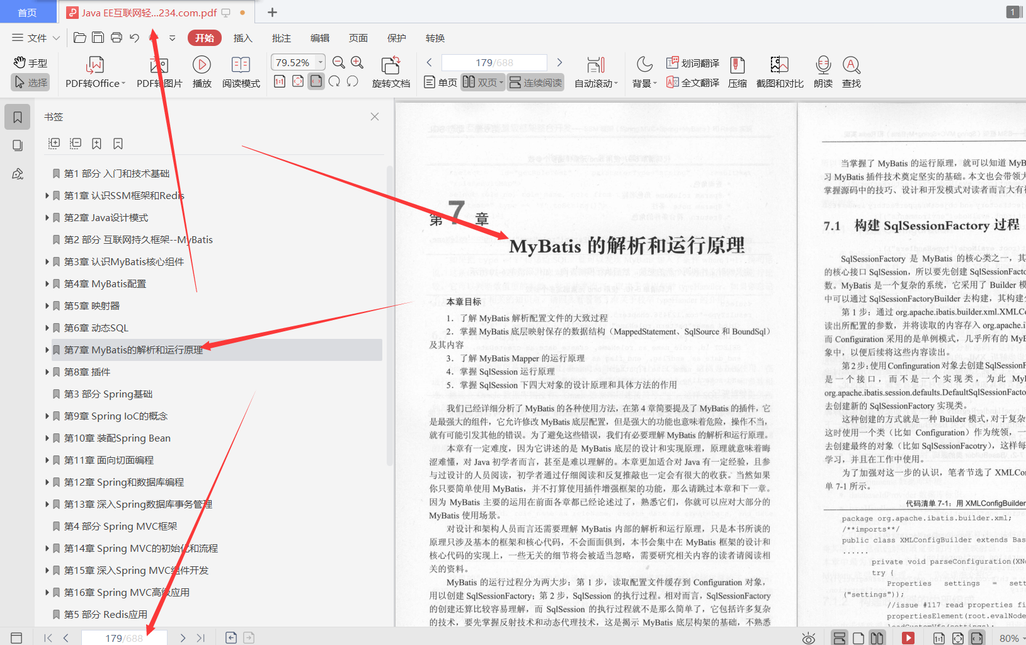Switch to the 首页 home tab
This screenshot has height=645, width=1026.
pyautogui.click(x=27, y=13)
